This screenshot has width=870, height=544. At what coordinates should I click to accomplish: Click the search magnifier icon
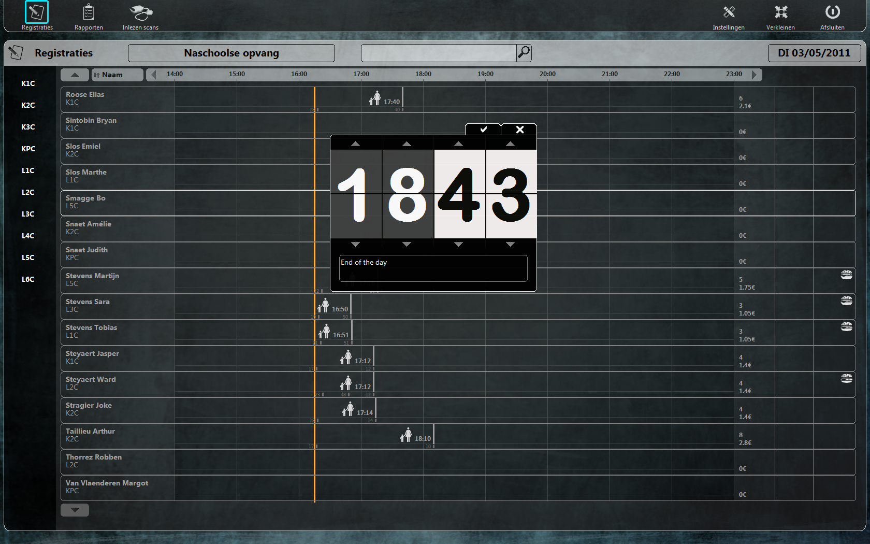[524, 52]
